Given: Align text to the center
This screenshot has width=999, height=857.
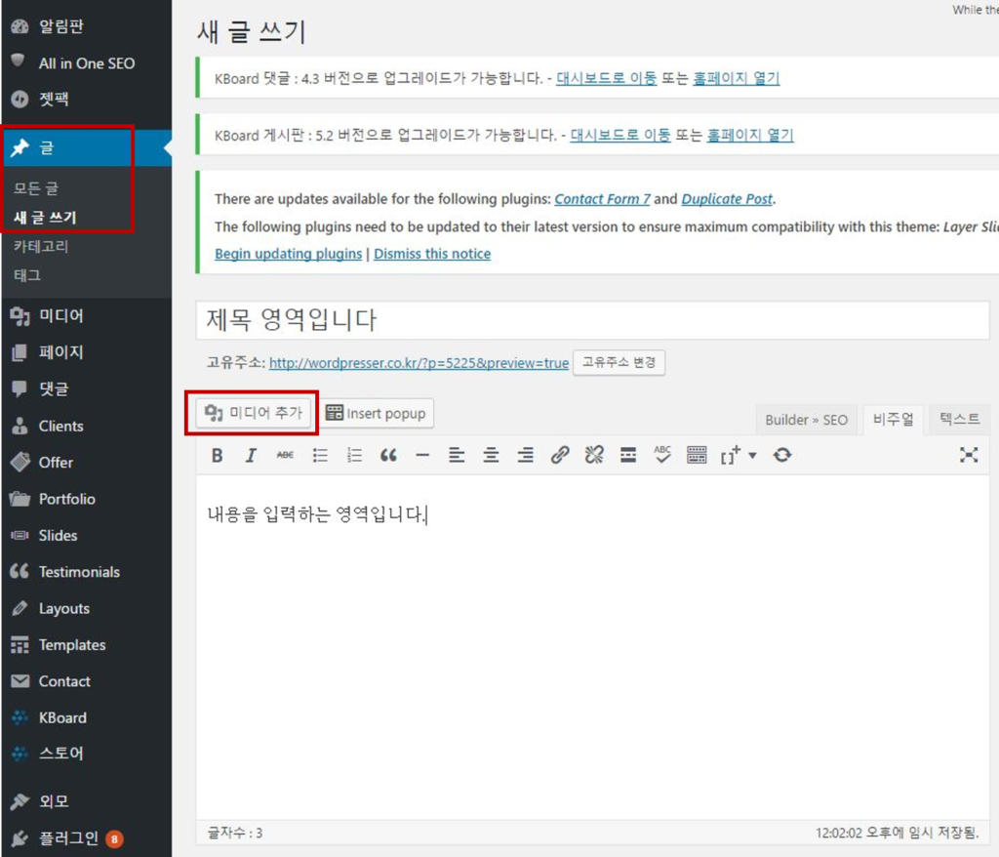Looking at the screenshot, I should tap(491, 455).
